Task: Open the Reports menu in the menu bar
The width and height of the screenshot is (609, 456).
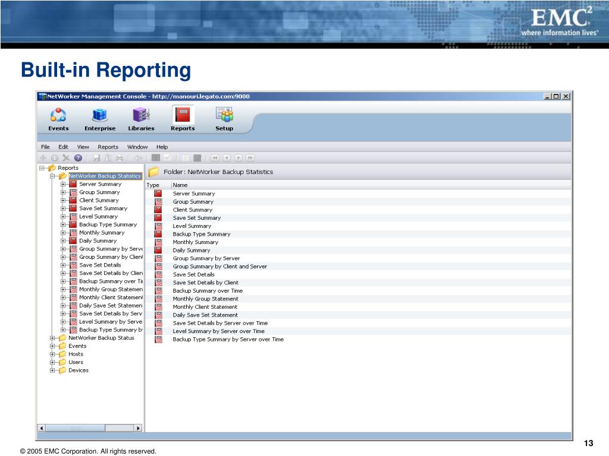Action: pos(108,147)
